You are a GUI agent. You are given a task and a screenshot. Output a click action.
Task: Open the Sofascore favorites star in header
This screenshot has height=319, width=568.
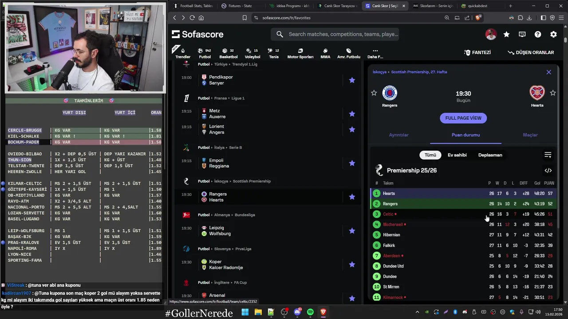point(506,34)
